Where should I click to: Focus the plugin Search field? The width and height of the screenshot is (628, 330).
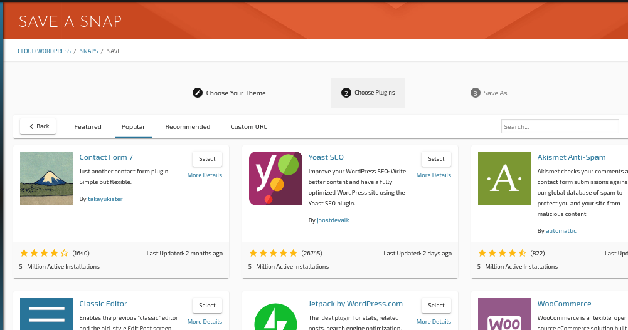coord(560,126)
